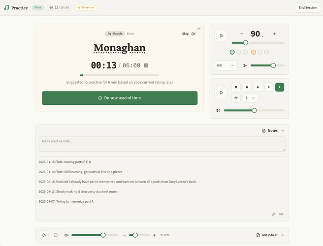Mute the metronome using its speaker icon
This screenshot has width=323, height=246.
coord(245,65)
